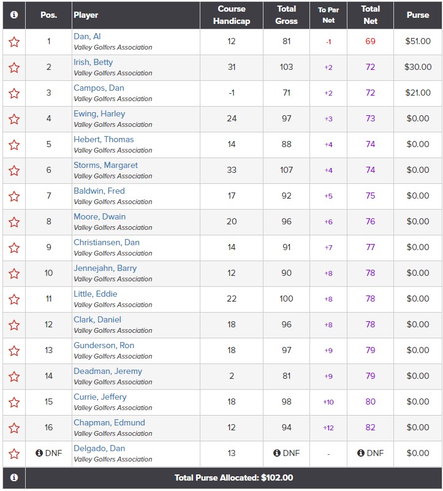Image resolution: width=443 pixels, height=491 pixels.
Task: Open the Chapman, Edmund player link
Action: (109, 422)
